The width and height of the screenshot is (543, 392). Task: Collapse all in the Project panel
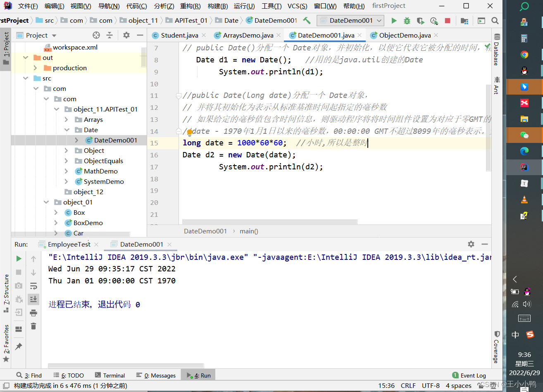click(x=110, y=35)
